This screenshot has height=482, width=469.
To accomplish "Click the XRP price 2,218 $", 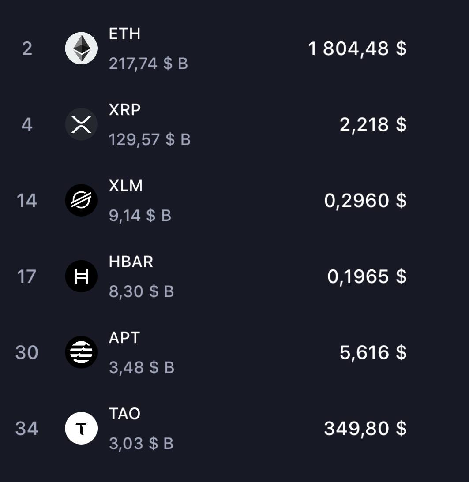I will click(373, 124).
